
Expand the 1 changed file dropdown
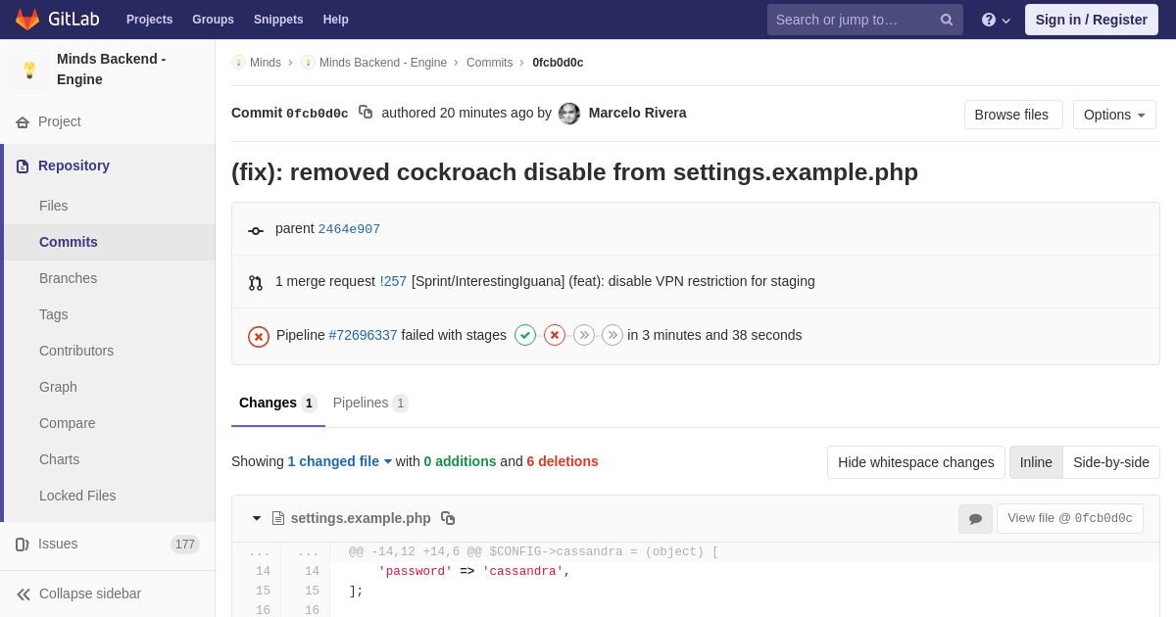tap(340, 461)
